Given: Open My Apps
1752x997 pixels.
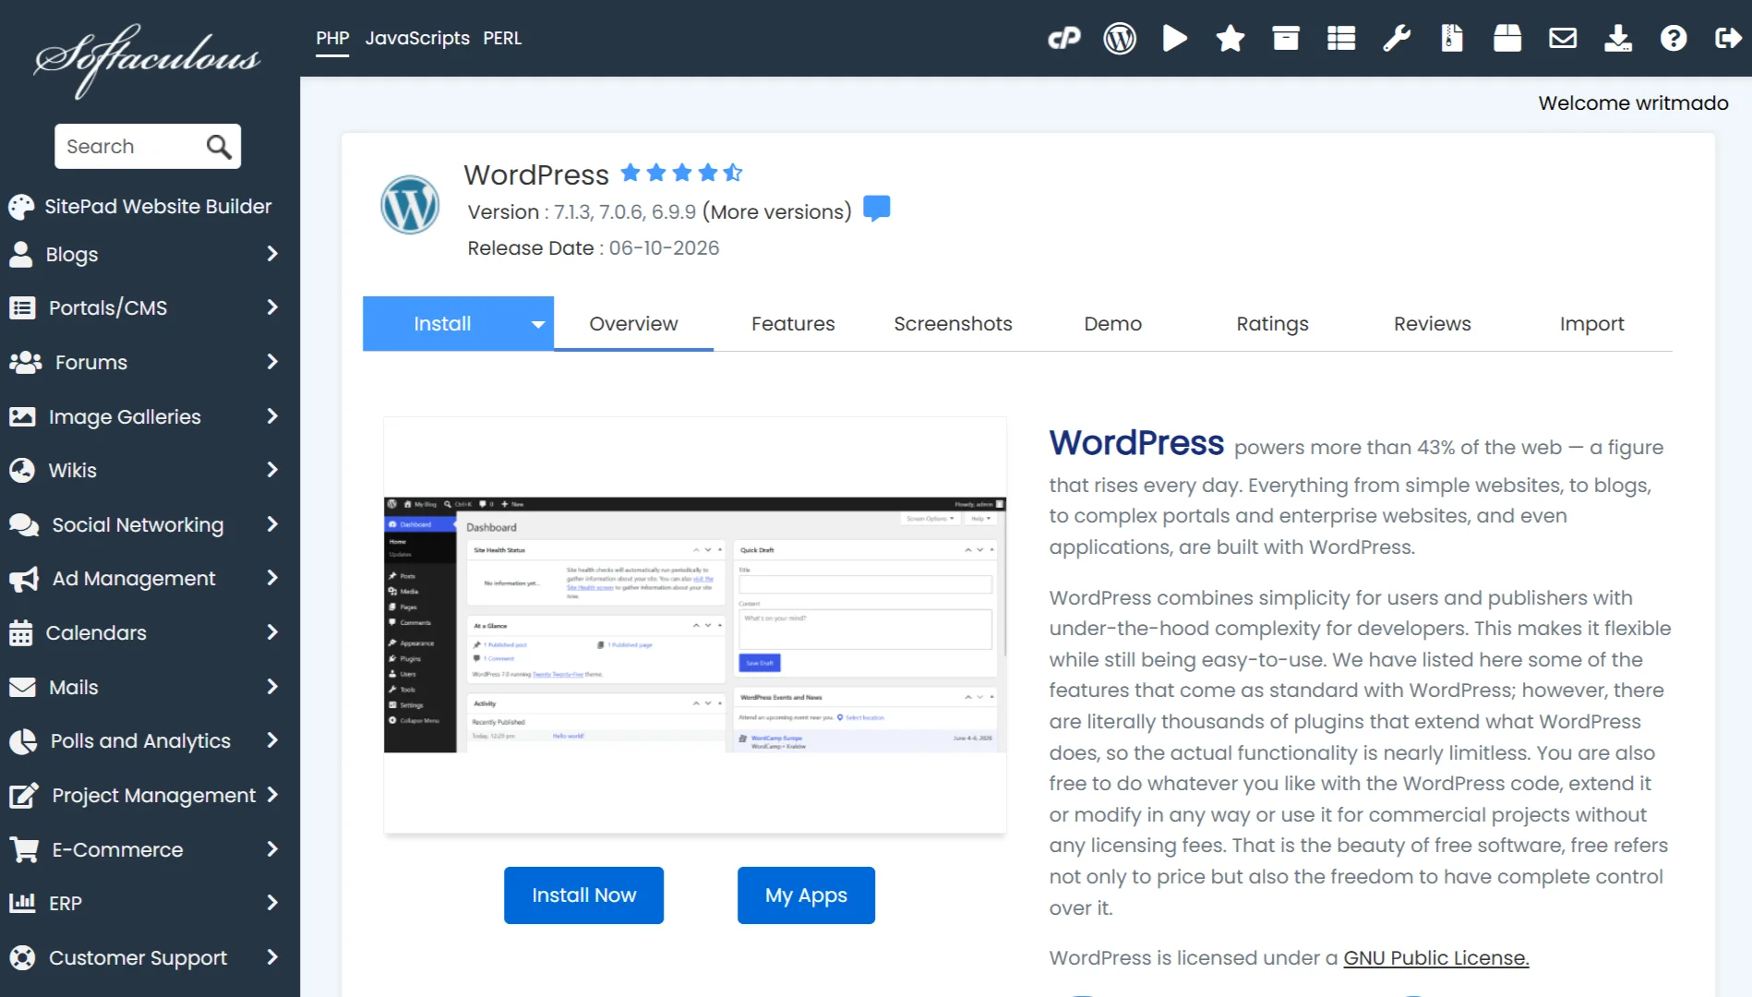Looking at the screenshot, I should (x=806, y=895).
